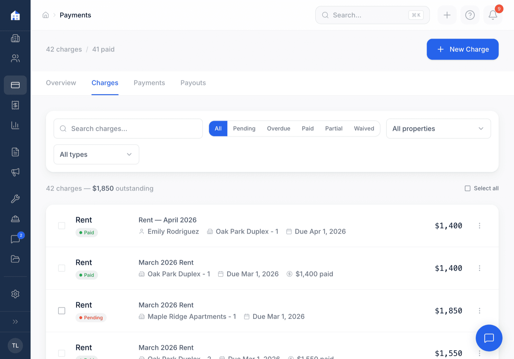Expand the All types filter
This screenshot has width=514, height=359.
coord(96,154)
